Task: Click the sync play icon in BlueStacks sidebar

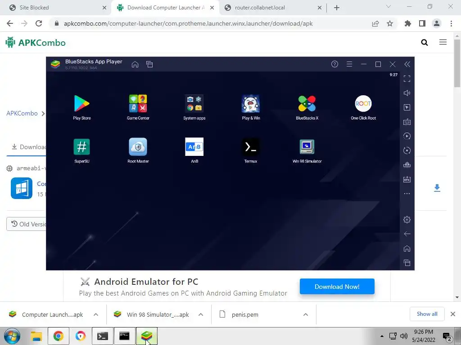Action: pyautogui.click(x=407, y=136)
